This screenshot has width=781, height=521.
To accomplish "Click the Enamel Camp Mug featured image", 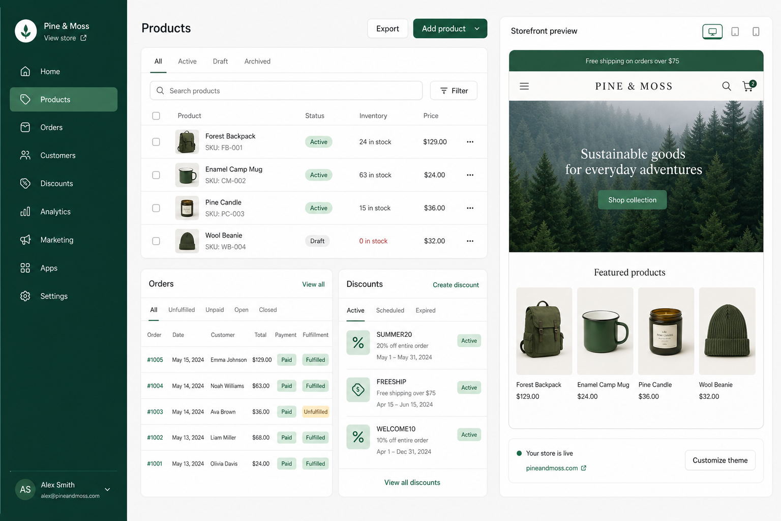I will pos(605,331).
